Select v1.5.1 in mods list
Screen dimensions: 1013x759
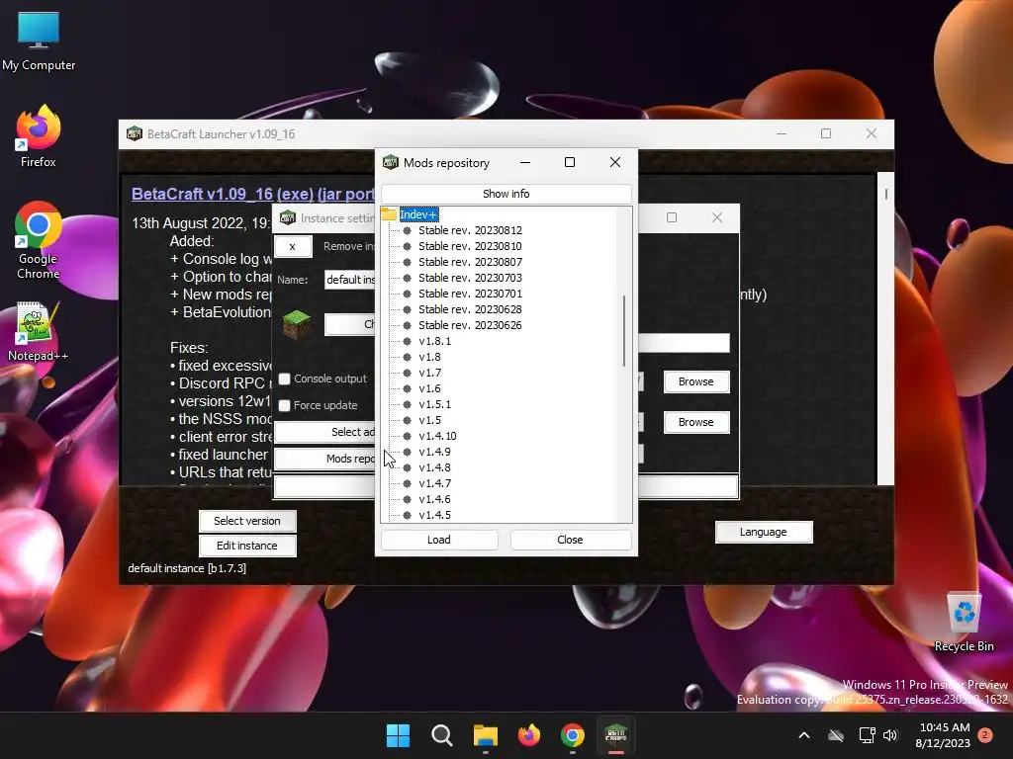pos(435,404)
